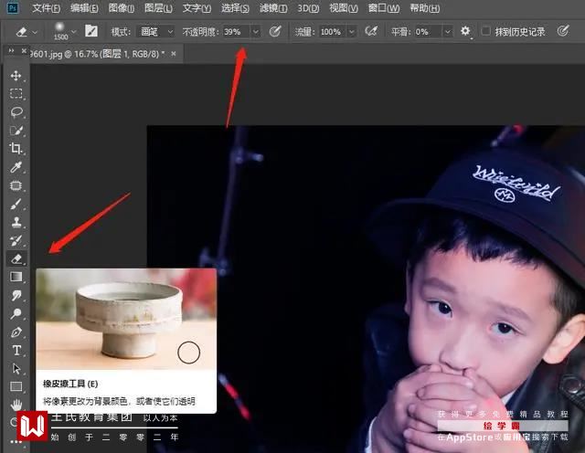Click the Flow 100% value field
The image size is (585, 453).
332,32
